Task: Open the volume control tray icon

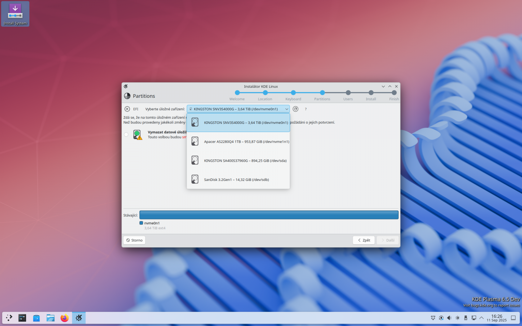Action: pos(449,318)
